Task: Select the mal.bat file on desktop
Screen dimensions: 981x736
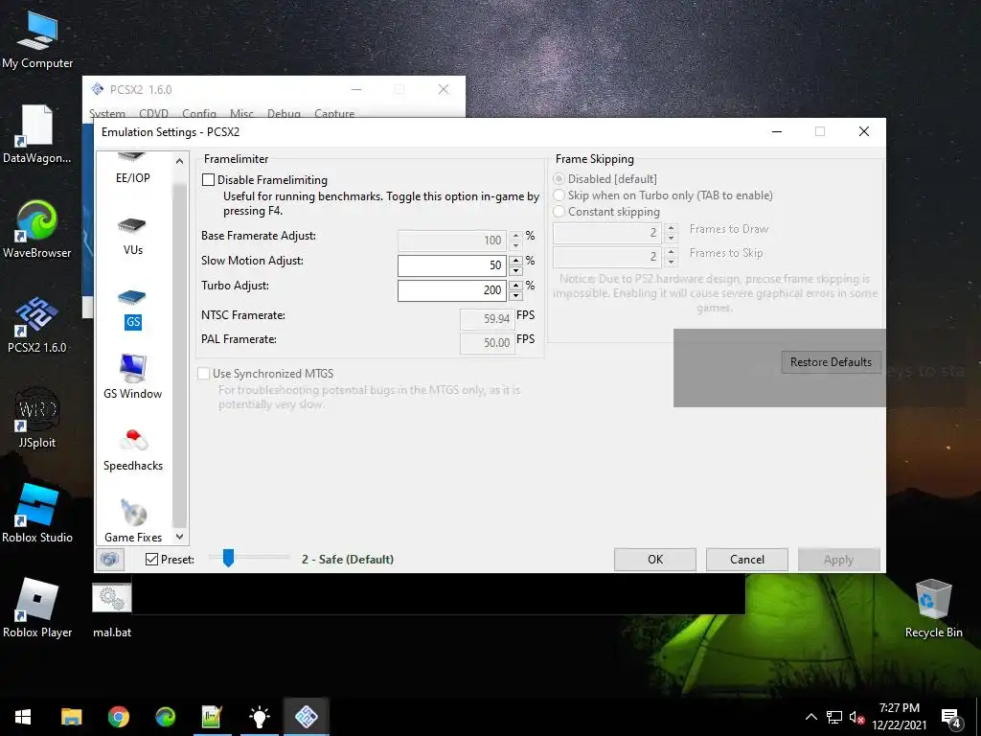Action: pyautogui.click(x=112, y=610)
